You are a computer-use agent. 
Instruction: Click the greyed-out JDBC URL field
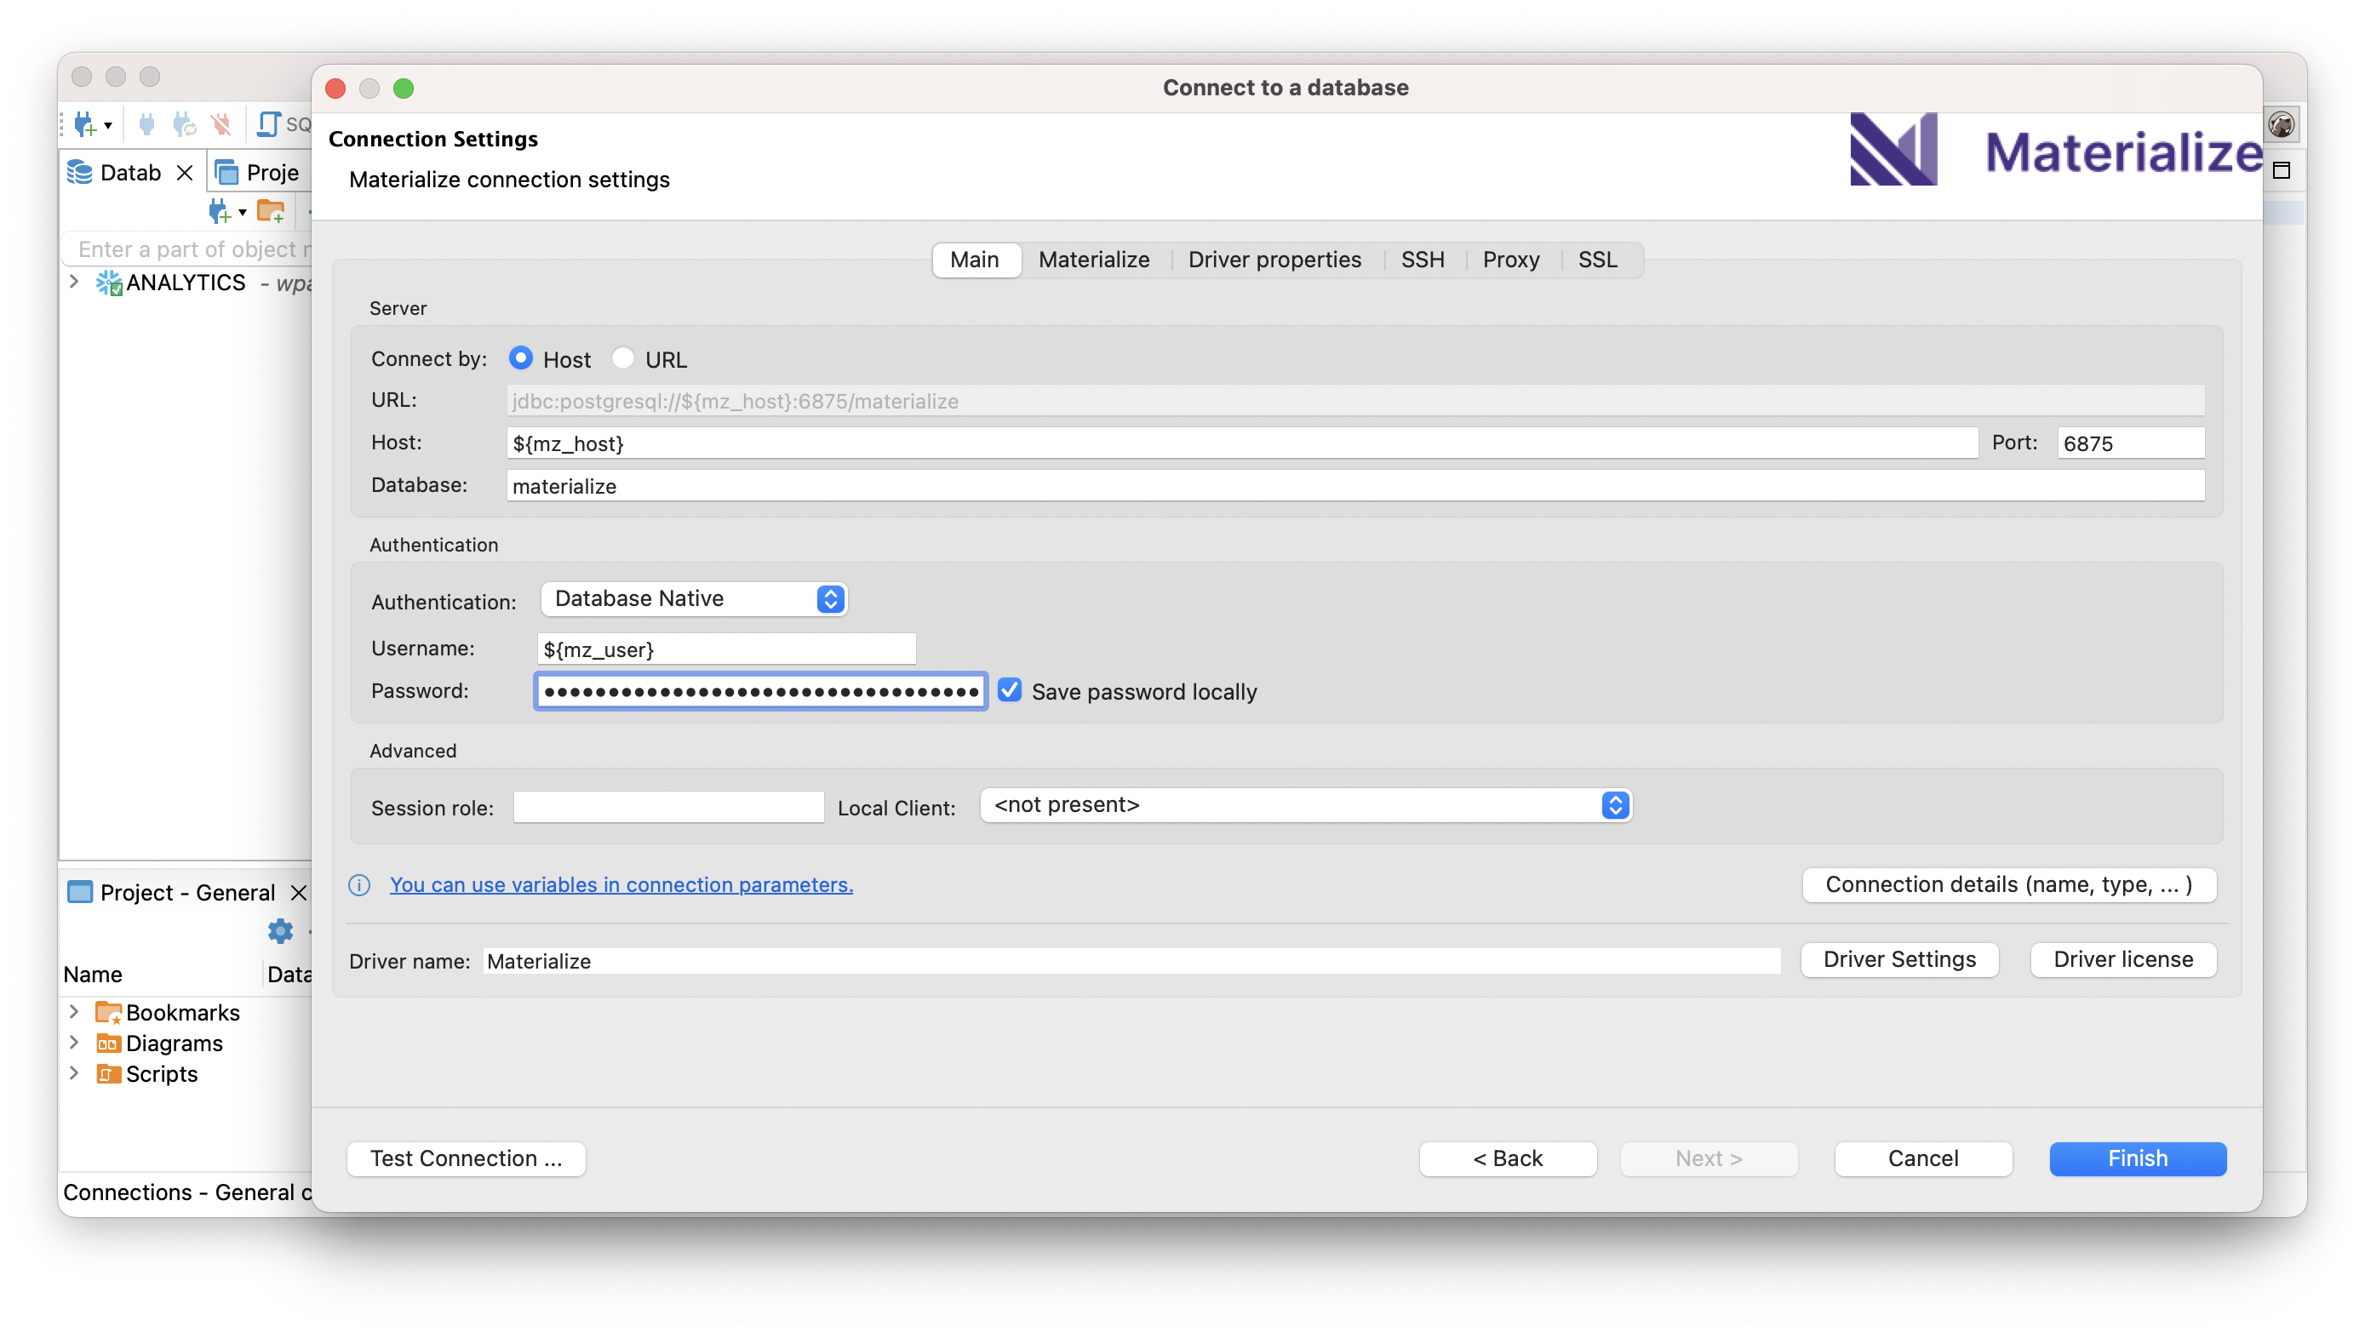(1354, 401)
